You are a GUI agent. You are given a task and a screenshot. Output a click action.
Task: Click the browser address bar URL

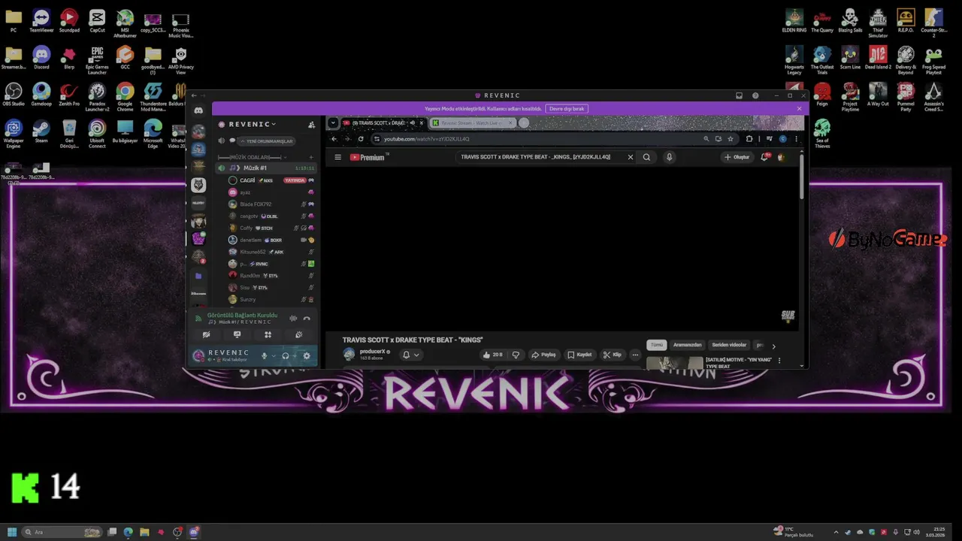(426, 139)
